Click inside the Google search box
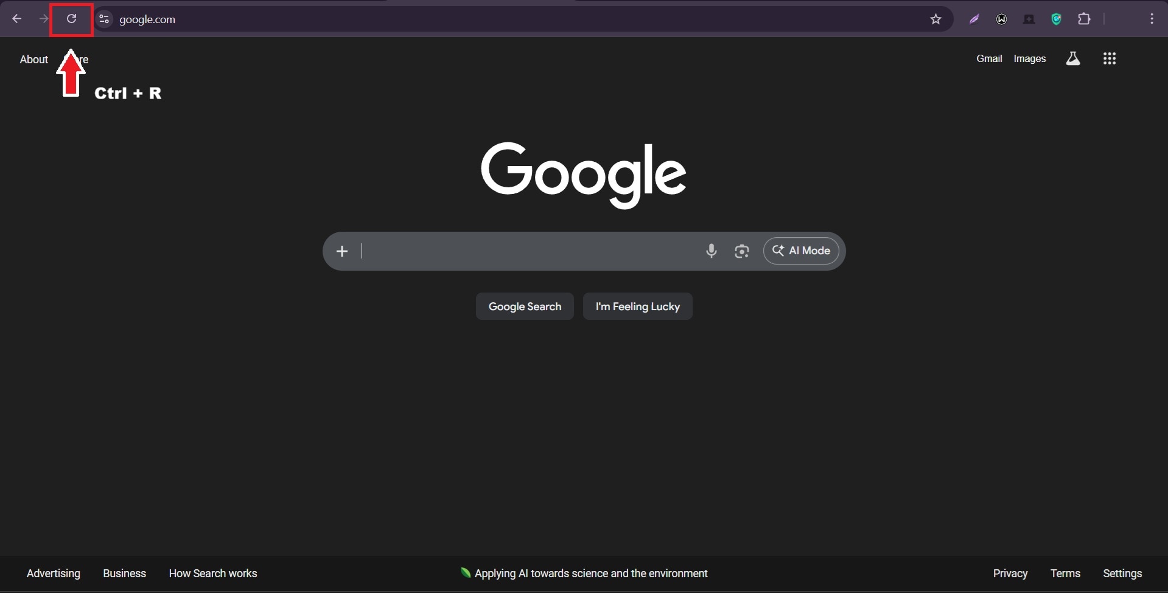 coord(523,251)
